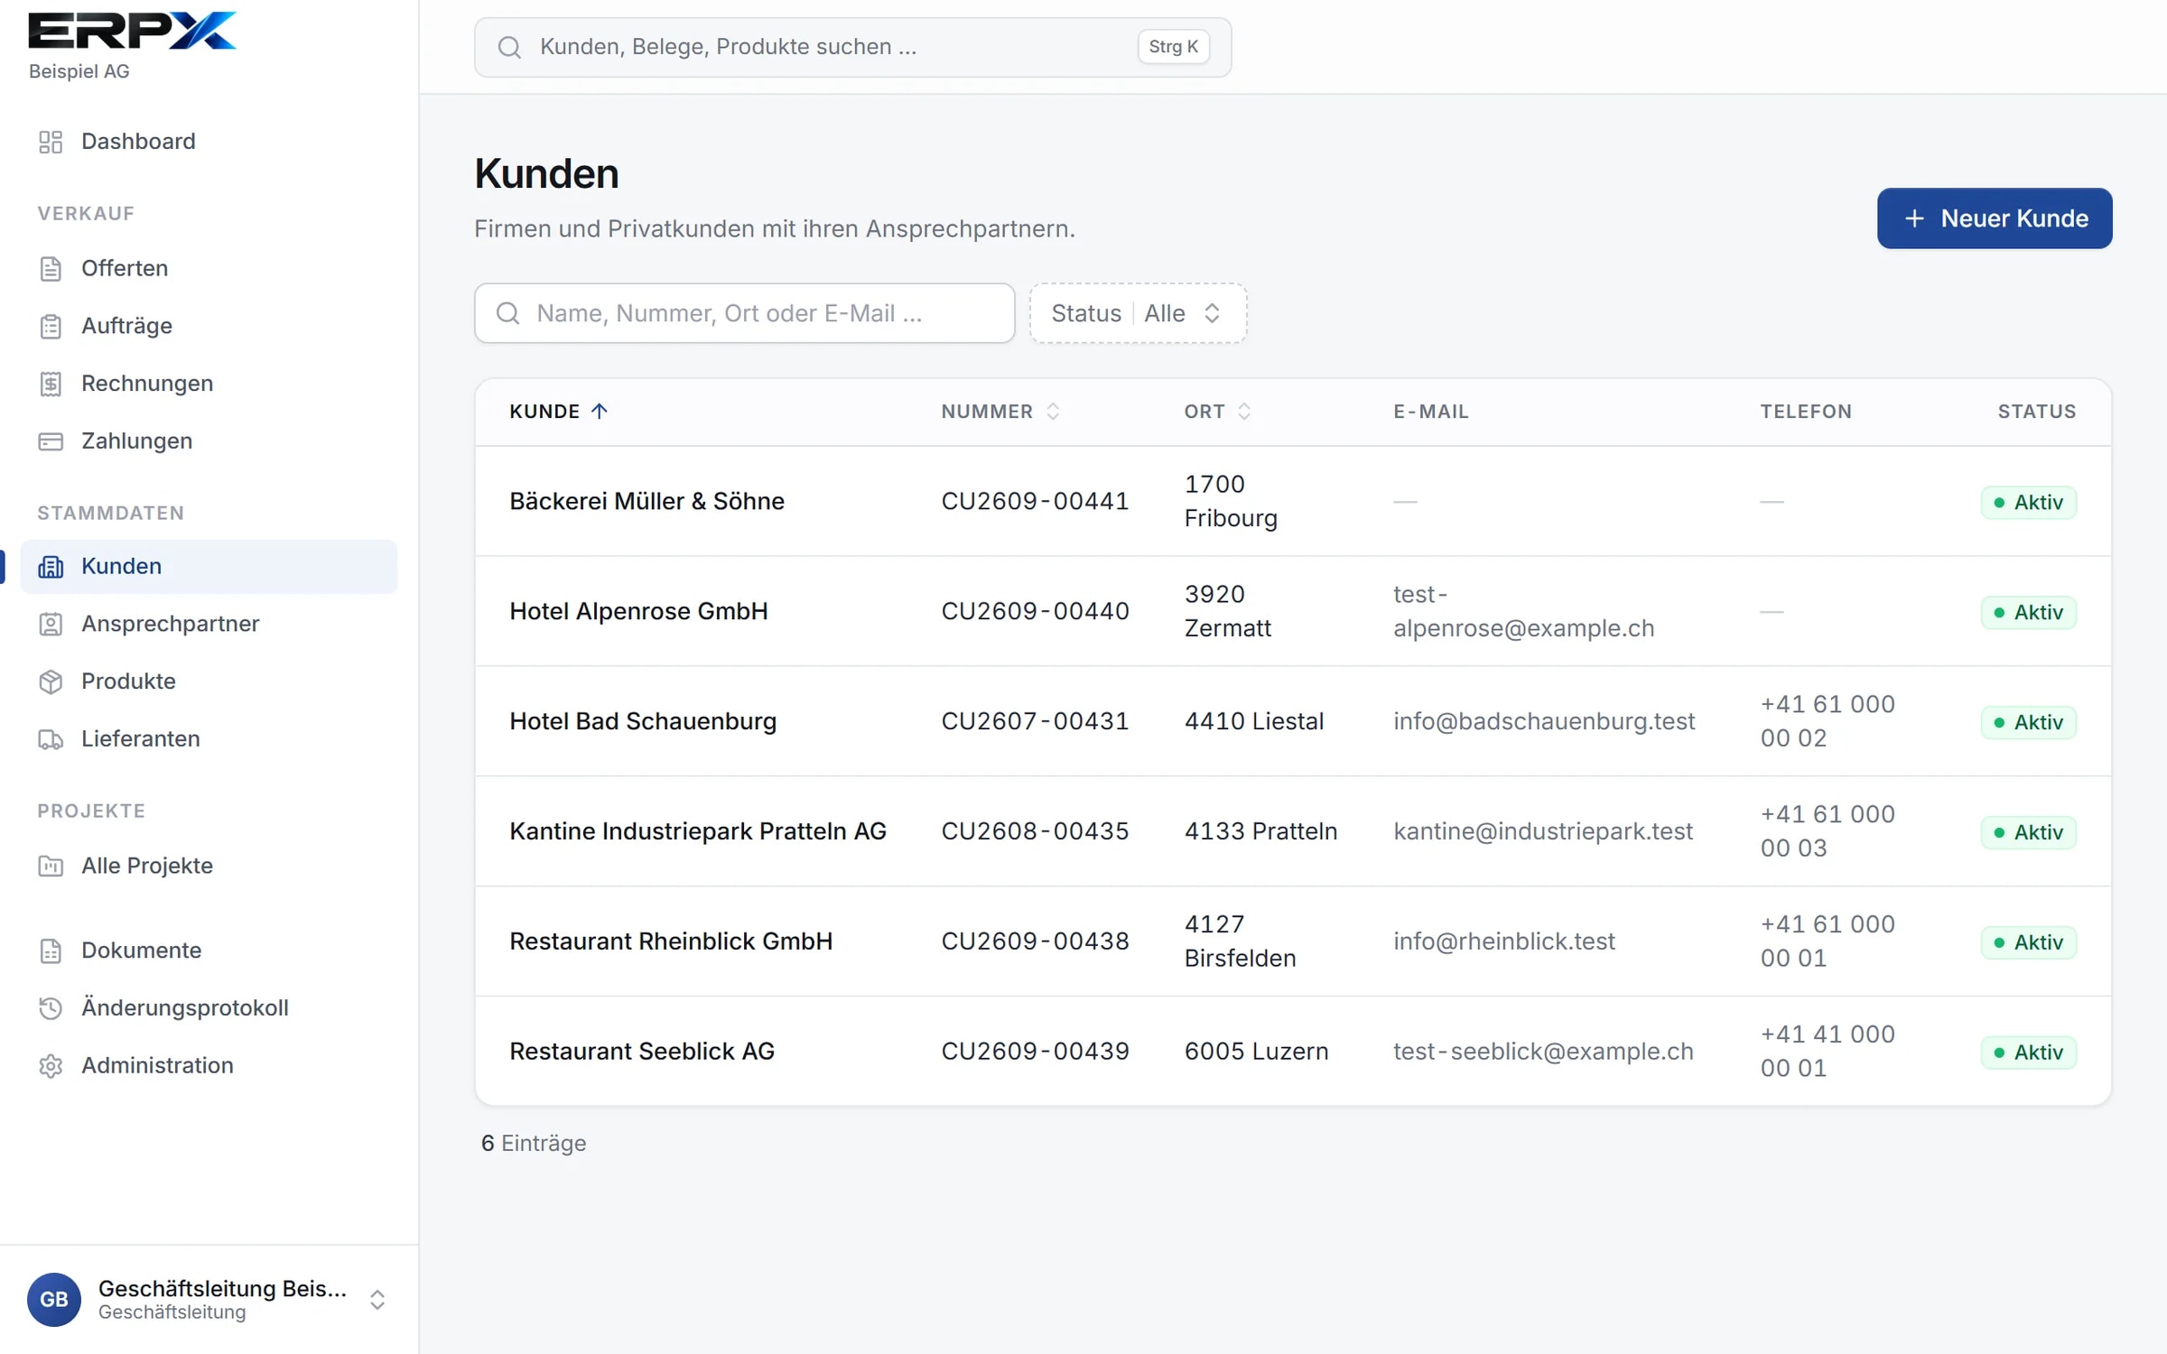Click email info@rheinblick.test
The height and width of the screenshot is (1354, 2167).
pyautogui.click(x=1504, y=941)
